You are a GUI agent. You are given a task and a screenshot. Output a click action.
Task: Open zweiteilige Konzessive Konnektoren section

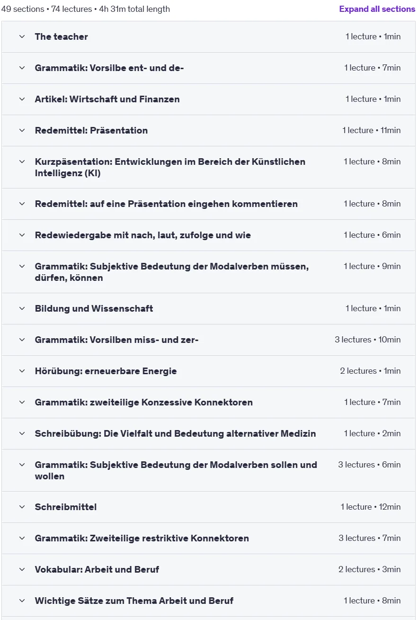[x=208, y=402]
